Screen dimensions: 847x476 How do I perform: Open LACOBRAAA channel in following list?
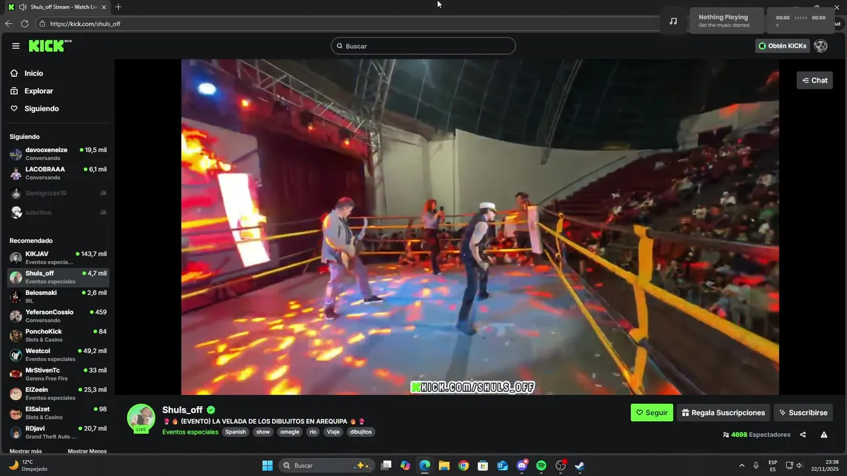point(58,173)
